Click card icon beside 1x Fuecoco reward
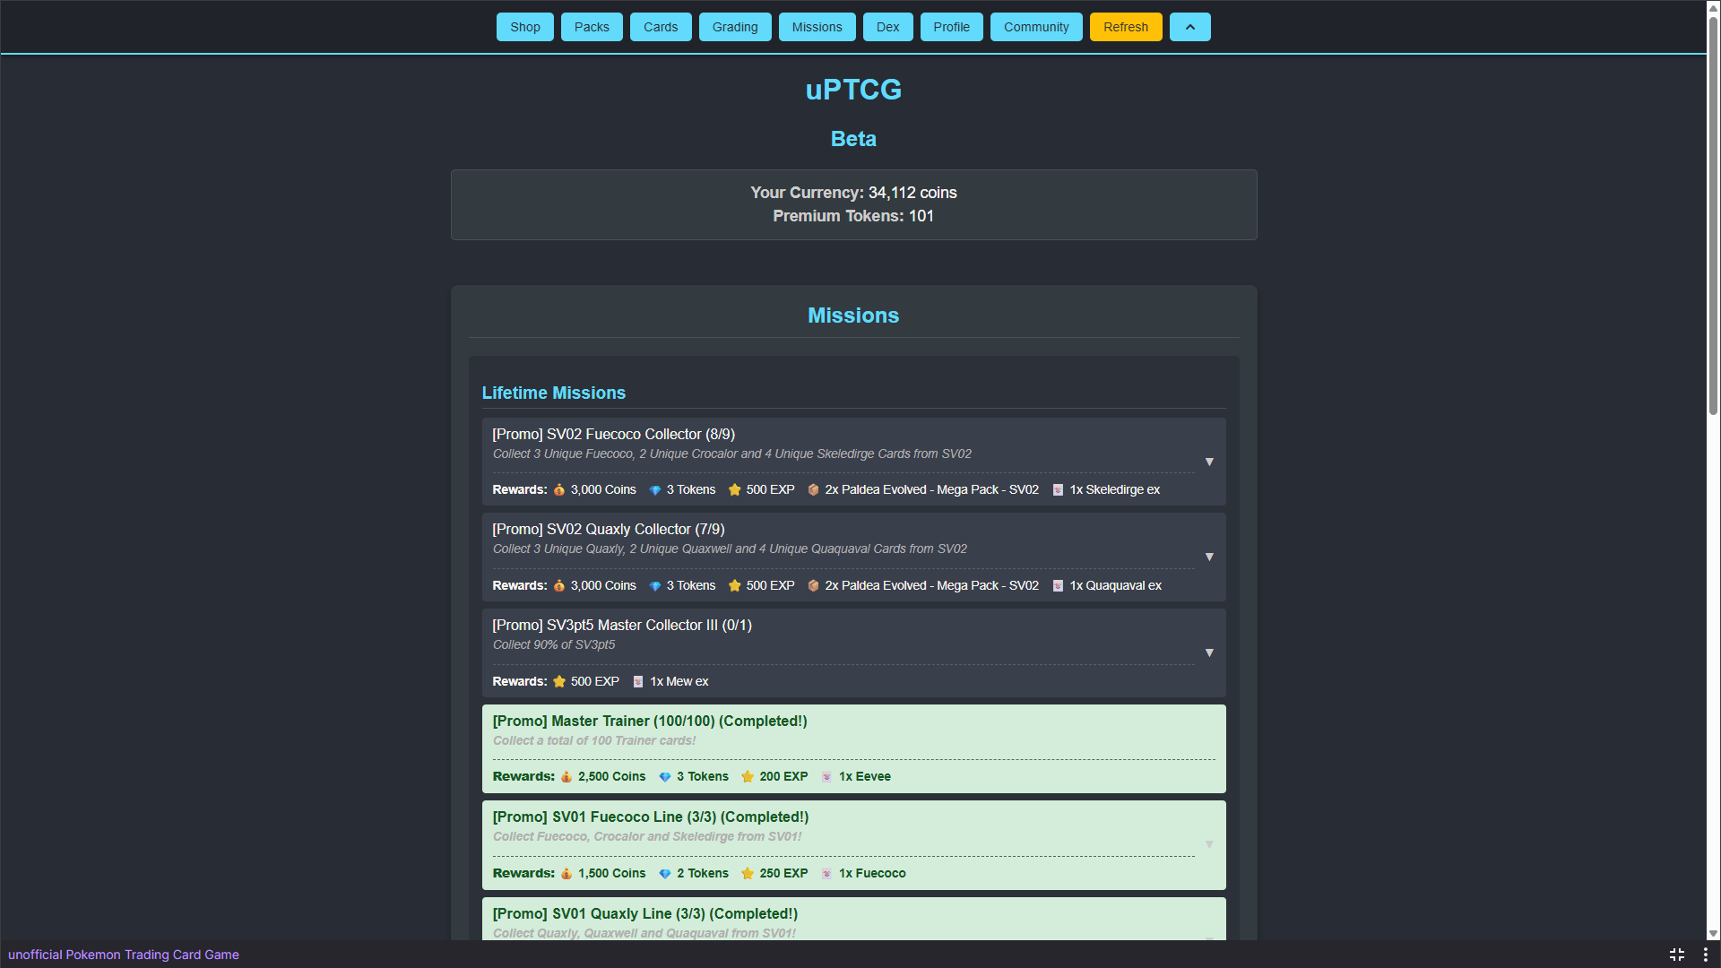This screenshot has height=968, width=1721. (827, 873)
